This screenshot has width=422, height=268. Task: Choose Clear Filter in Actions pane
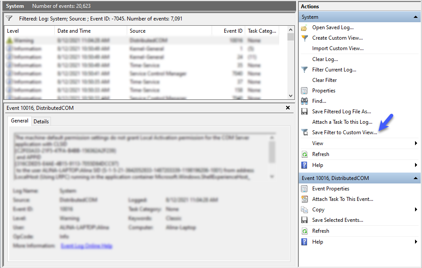coord(324,80)
